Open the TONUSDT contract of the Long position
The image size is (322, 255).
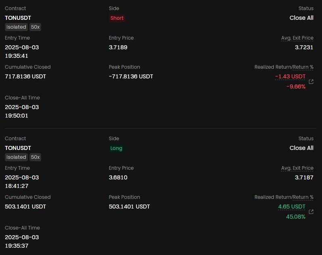click(18, 148)
